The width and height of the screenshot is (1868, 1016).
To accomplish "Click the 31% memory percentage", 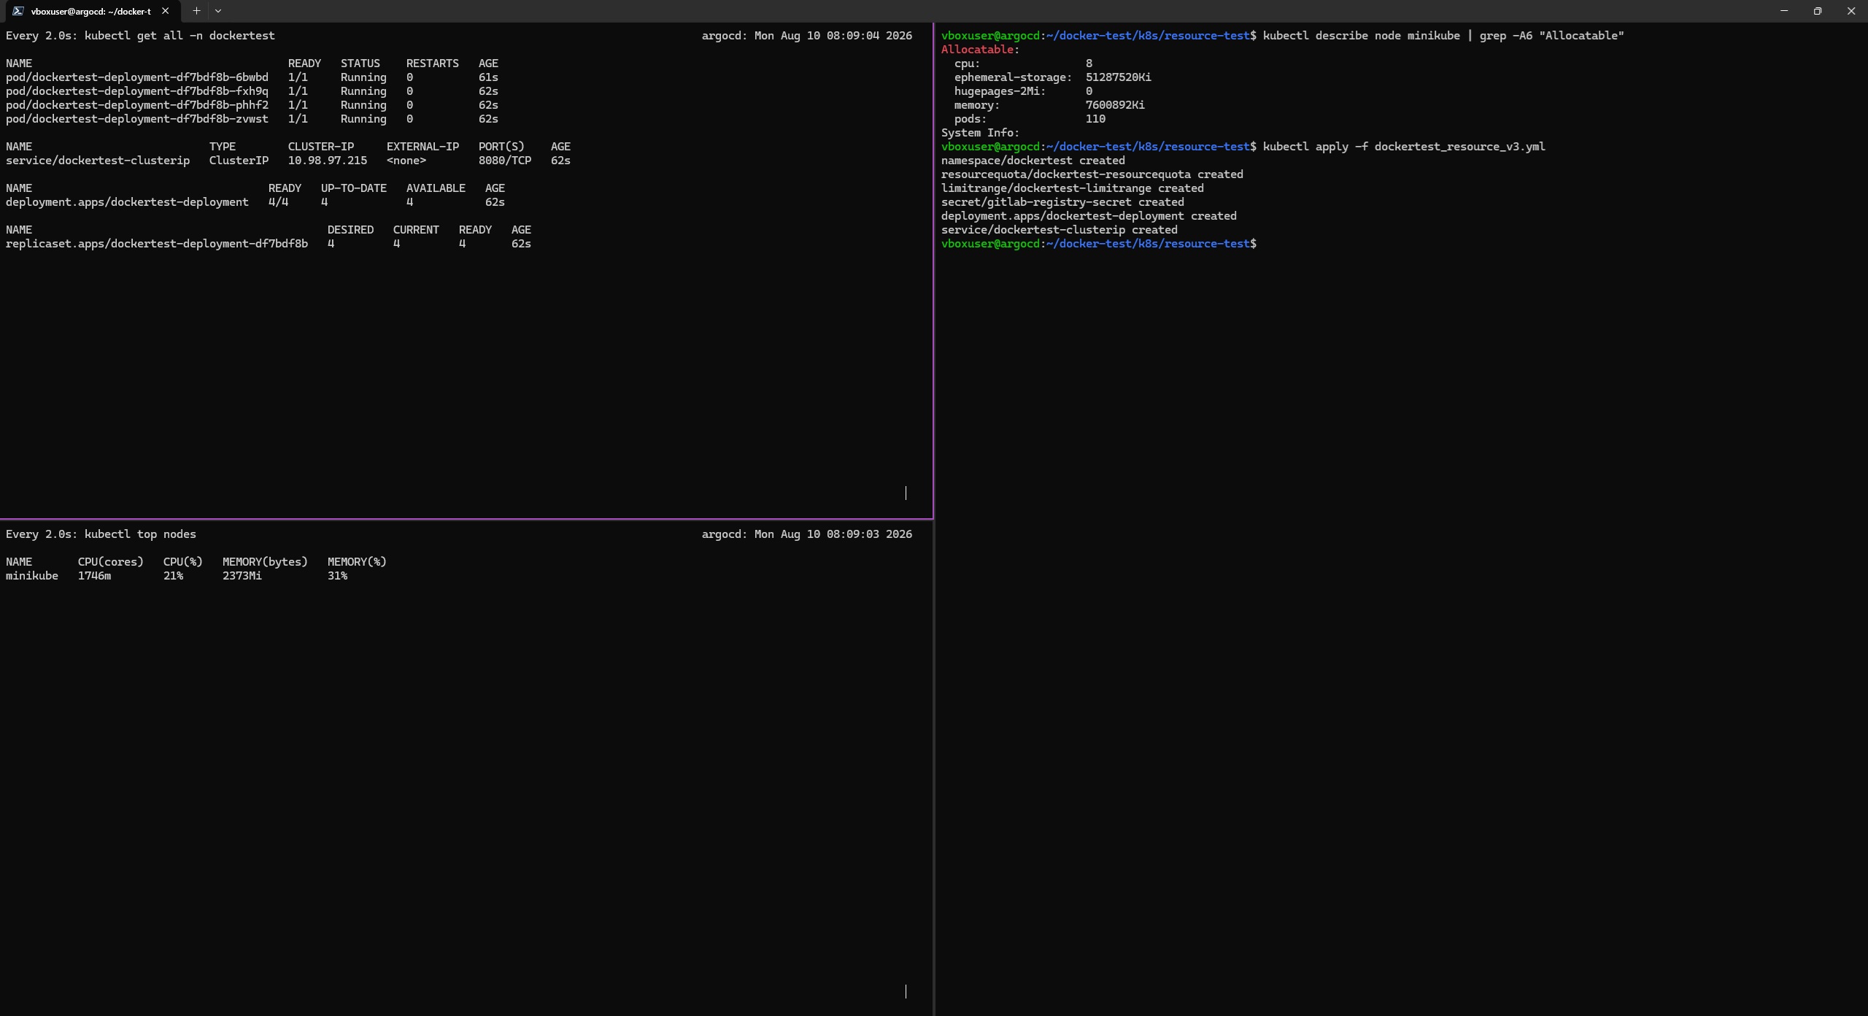I will tap(338, 576).
